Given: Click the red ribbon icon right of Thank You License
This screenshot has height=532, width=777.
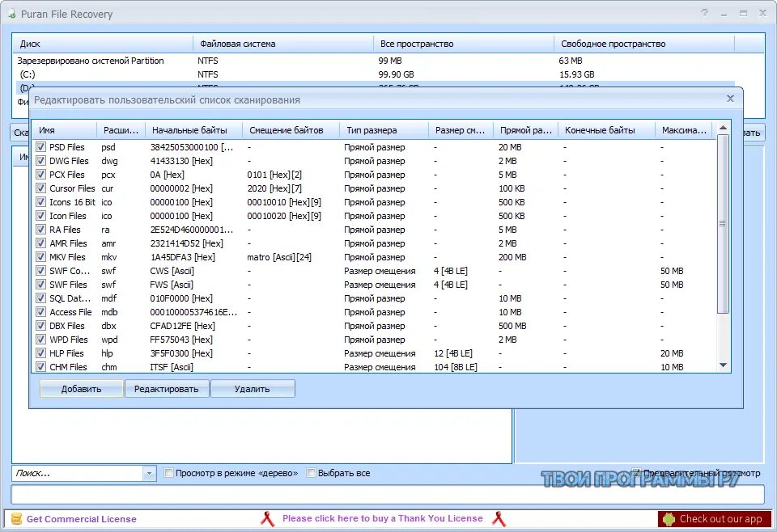Looking at the screenshot, I should 499,518.
